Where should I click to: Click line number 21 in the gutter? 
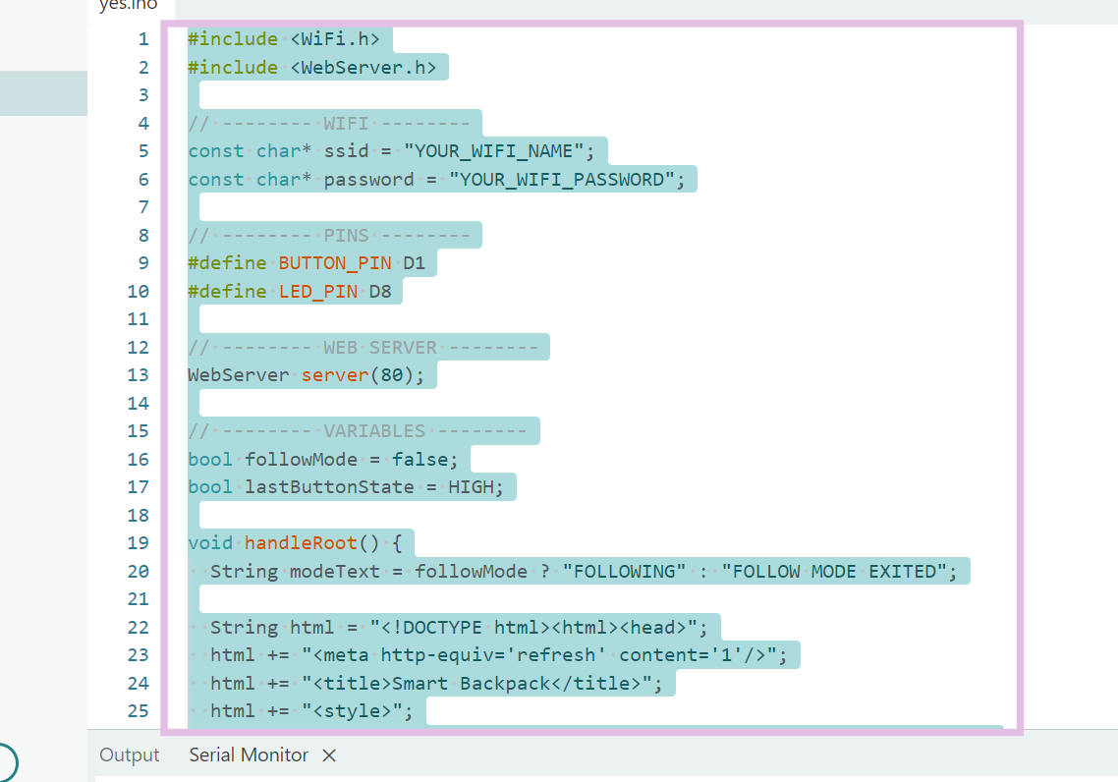[x=138, y=599]
